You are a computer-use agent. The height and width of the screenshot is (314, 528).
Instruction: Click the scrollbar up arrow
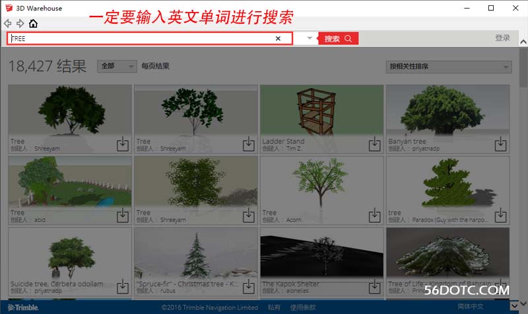click(x=523, y=42)
